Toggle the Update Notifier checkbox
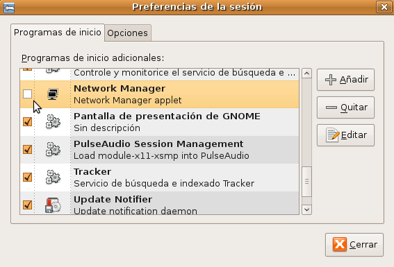Viewport: 394px width, 267px height. pos(27,205)
